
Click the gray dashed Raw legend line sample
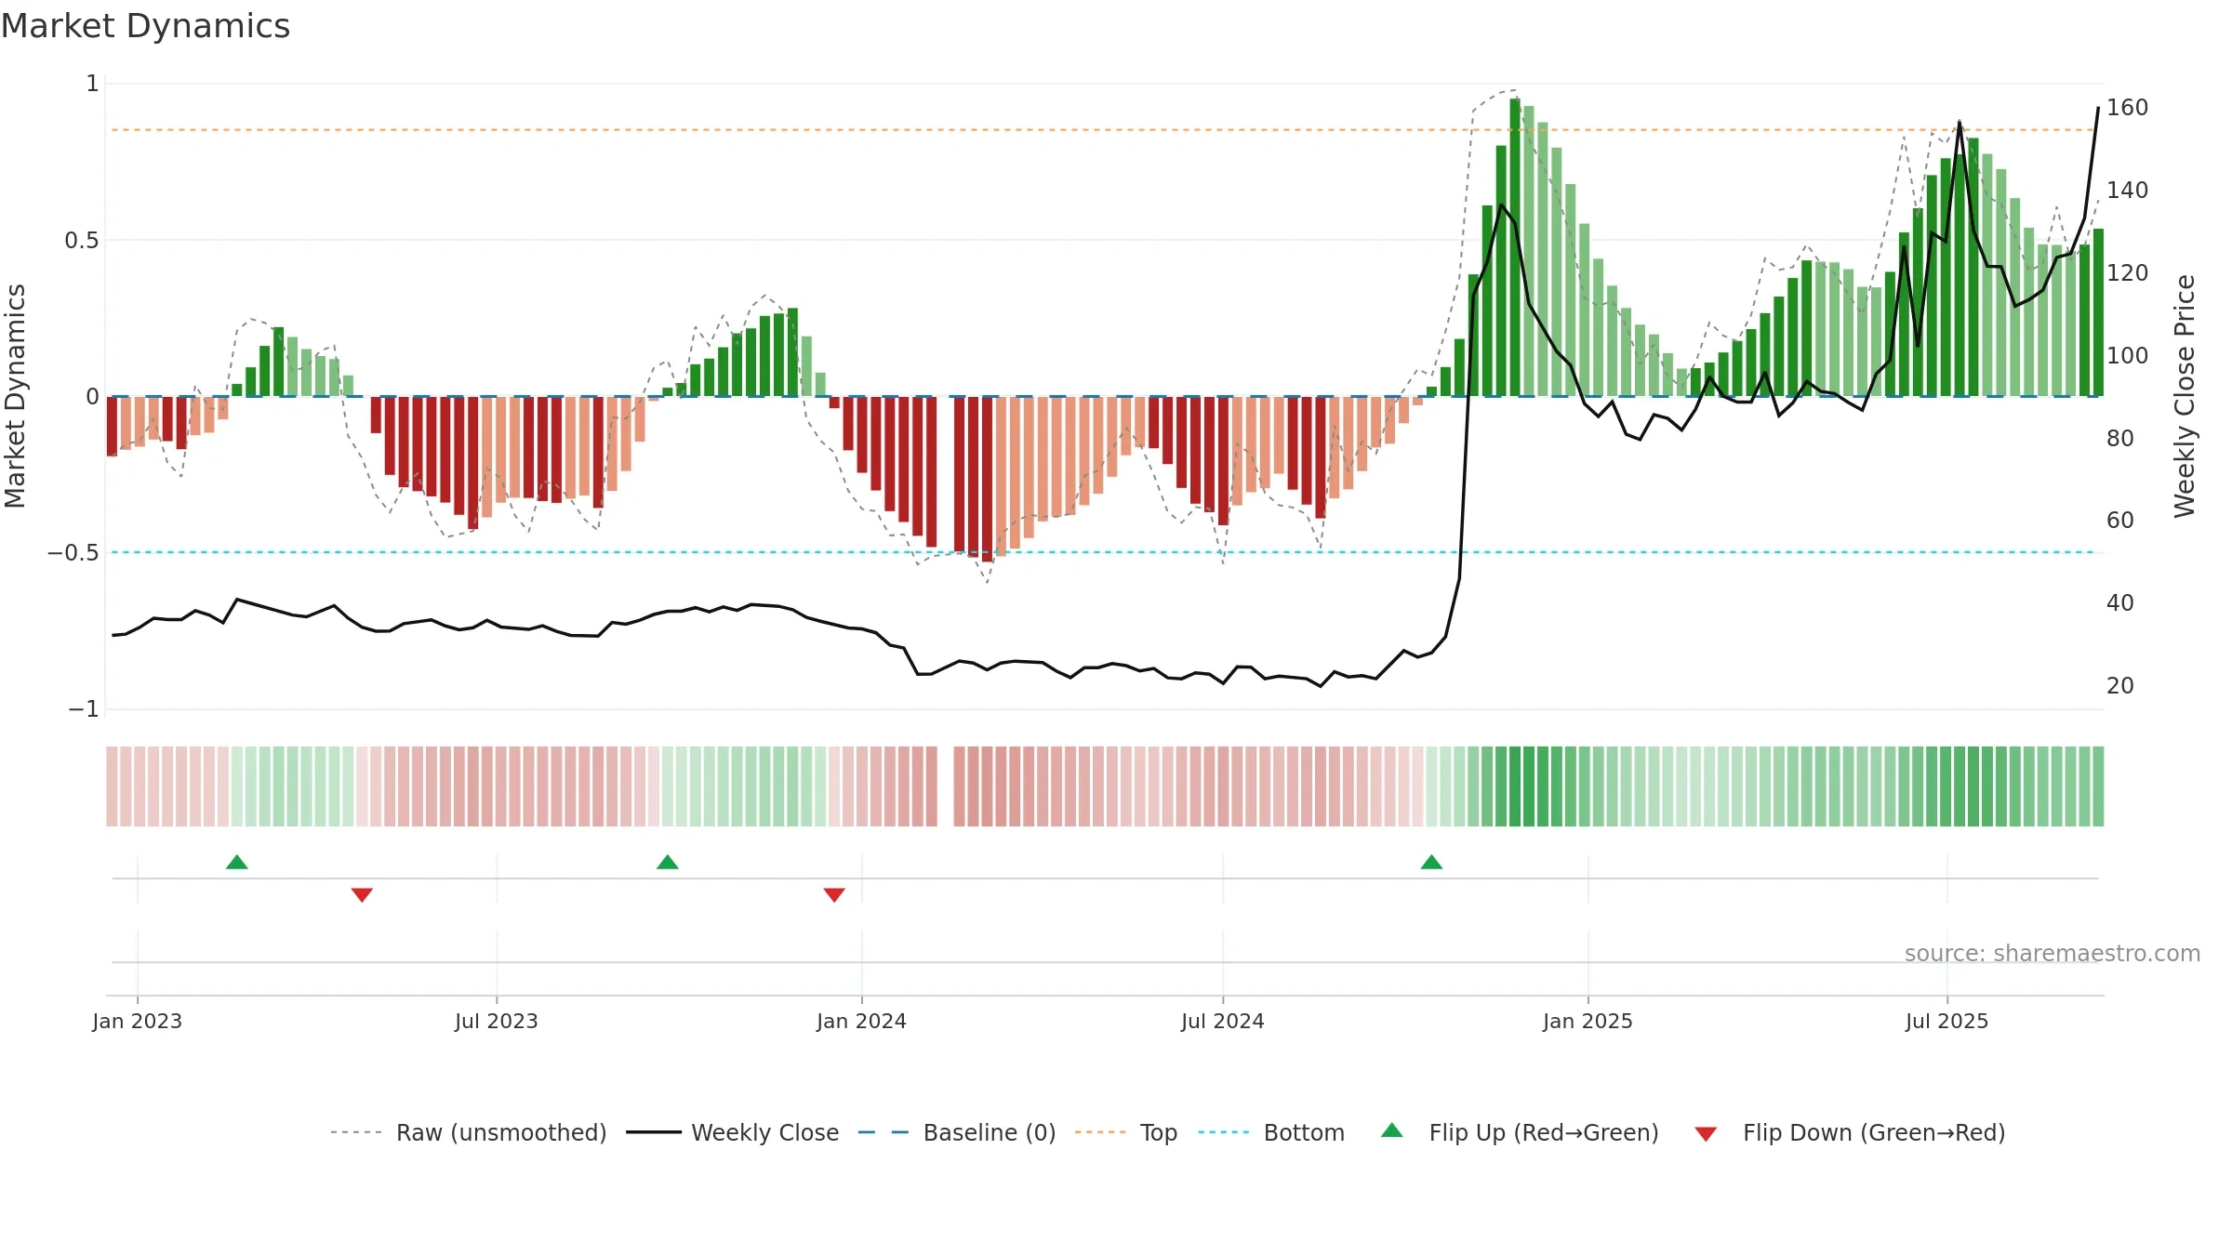(x=356, y=1132)
